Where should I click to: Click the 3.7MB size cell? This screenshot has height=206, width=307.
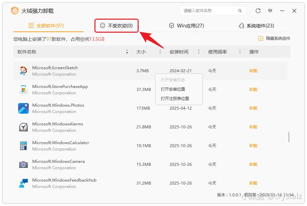[x=142, y=71]
